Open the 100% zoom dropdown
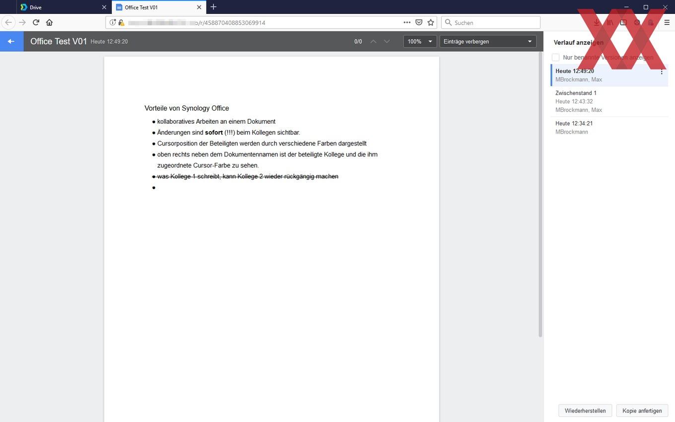Viewport: 675px width, 422px height. coord(420,41)
